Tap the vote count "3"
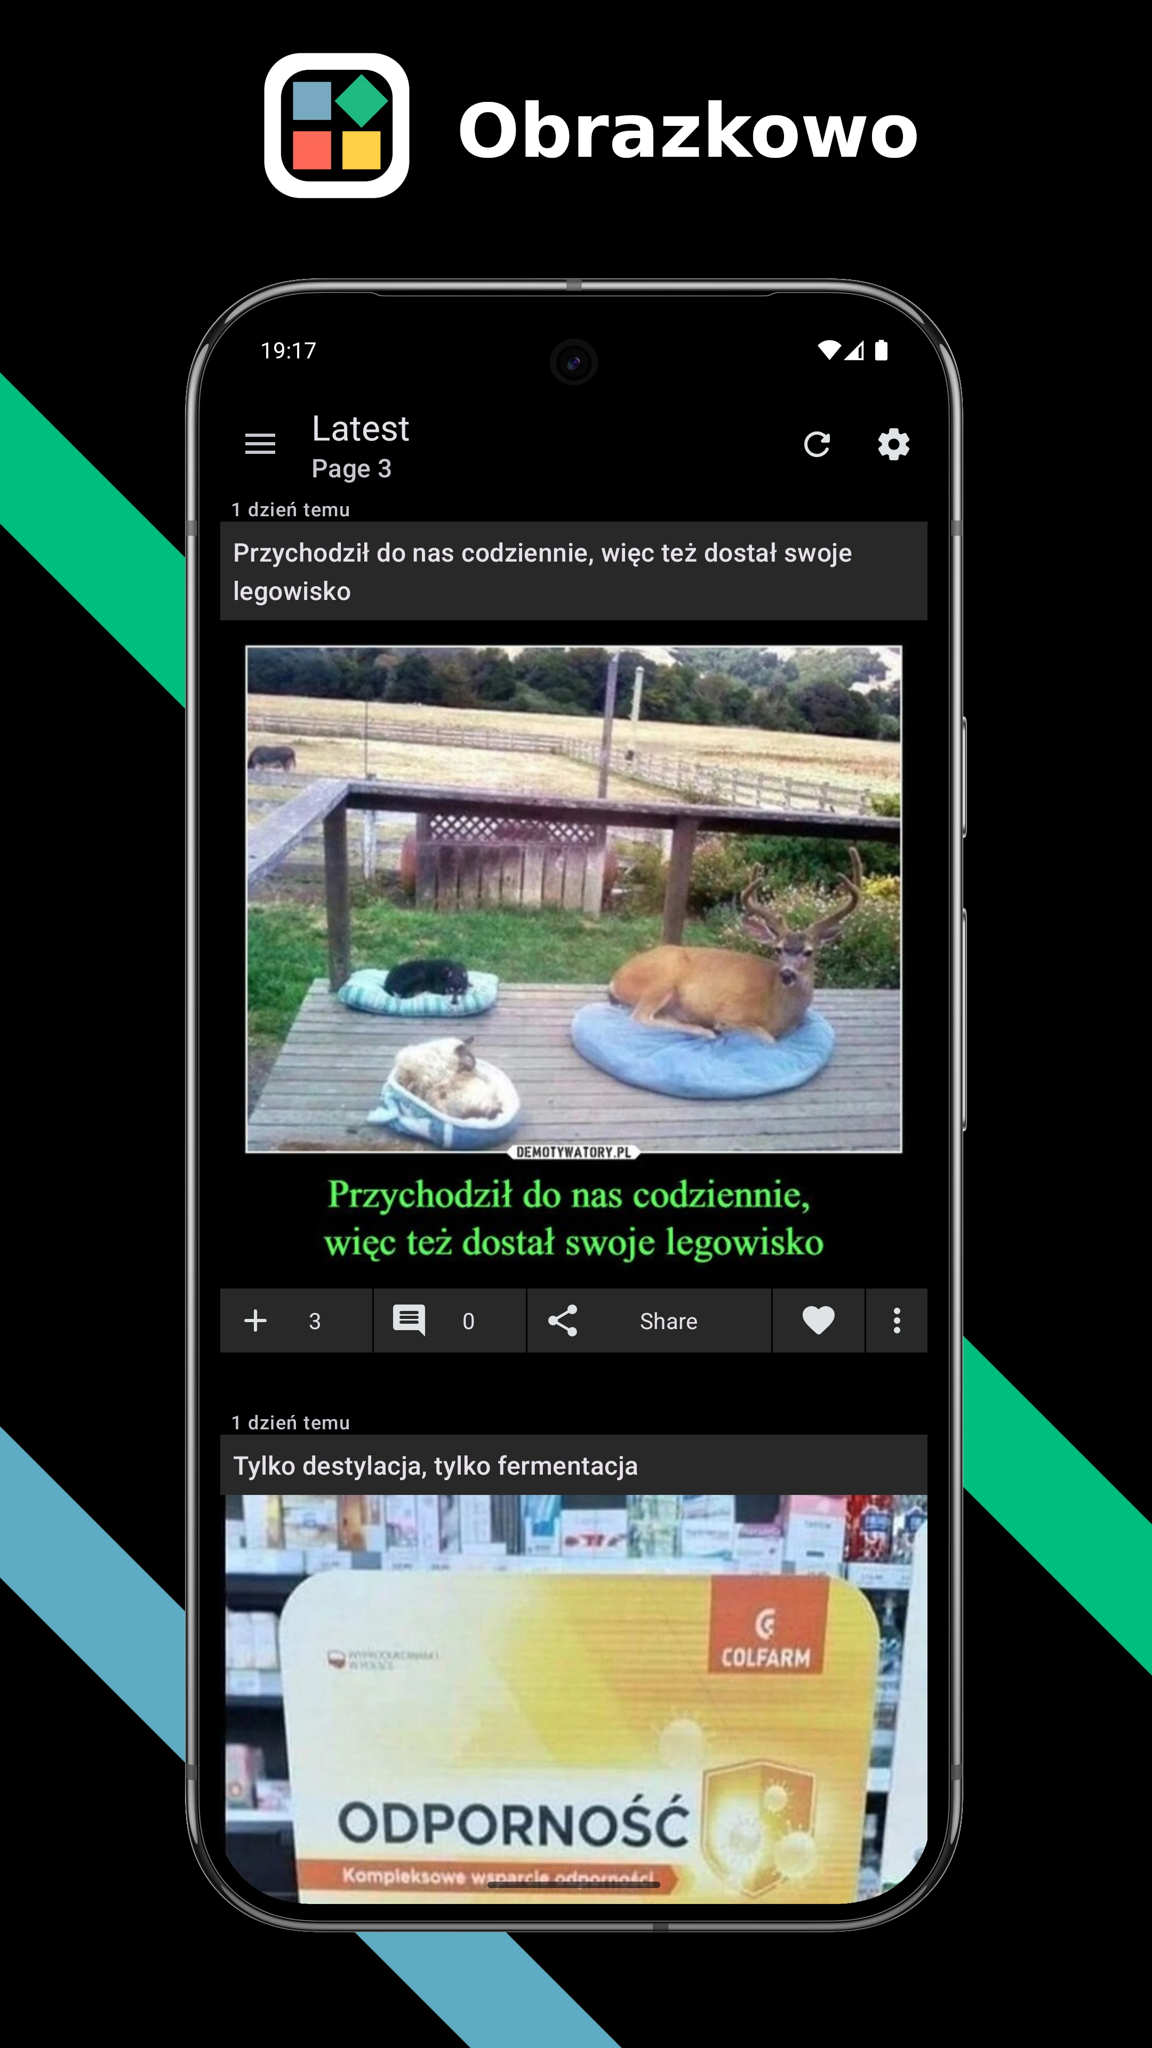This screenshot has height=2048, width=1152. [x=315, y=1322]
